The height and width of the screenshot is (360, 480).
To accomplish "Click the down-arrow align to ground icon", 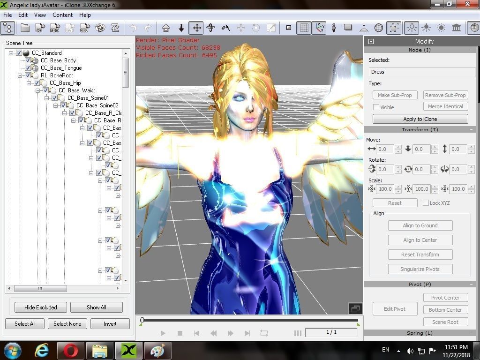I will pos(181,28).
